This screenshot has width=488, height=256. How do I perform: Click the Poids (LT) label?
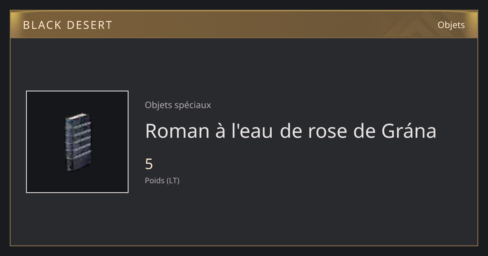[x=162, y=180]
